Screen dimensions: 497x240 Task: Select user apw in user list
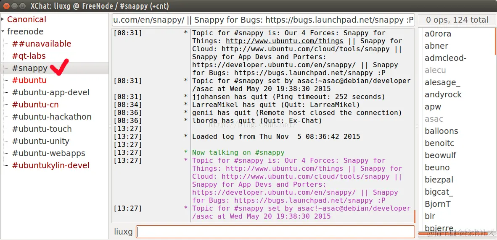(x=433, y=107)
